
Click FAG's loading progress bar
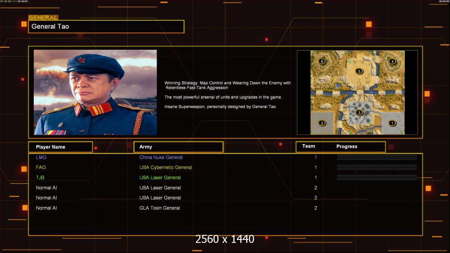[377, 167]
